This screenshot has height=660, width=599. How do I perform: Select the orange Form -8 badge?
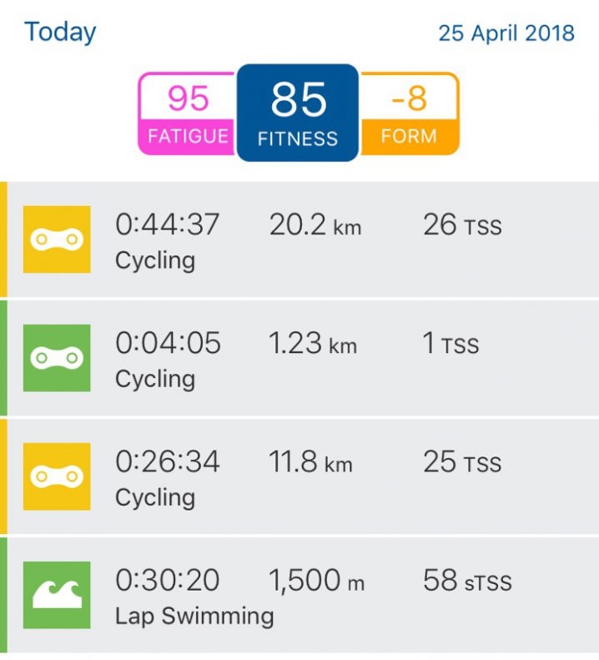pos(409,113)
